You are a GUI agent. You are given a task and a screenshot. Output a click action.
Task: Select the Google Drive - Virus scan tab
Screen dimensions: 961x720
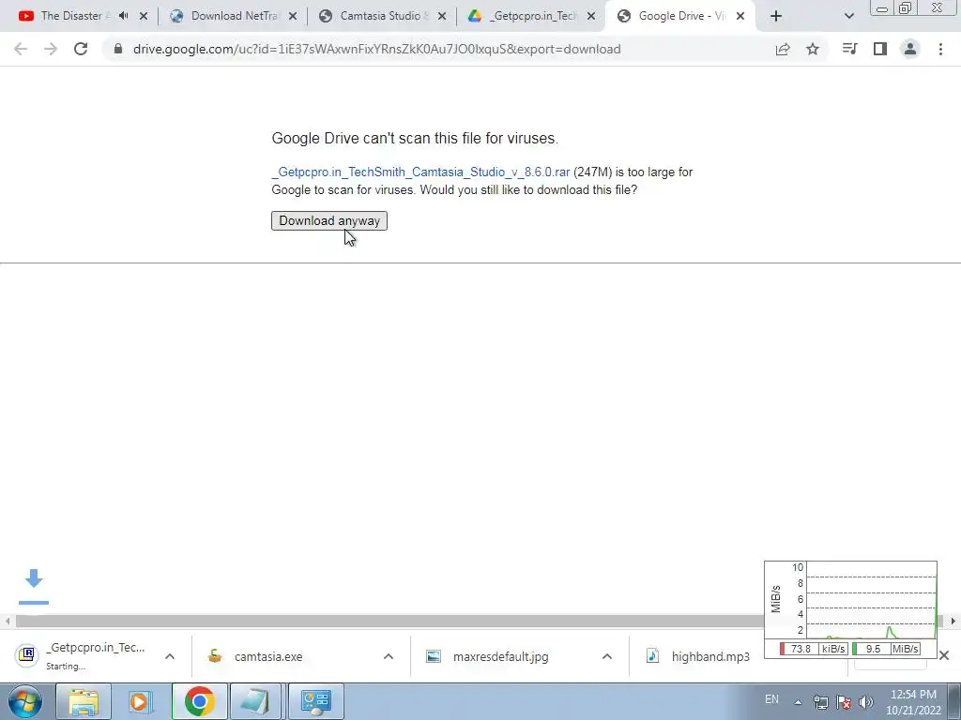coord(681,16)
